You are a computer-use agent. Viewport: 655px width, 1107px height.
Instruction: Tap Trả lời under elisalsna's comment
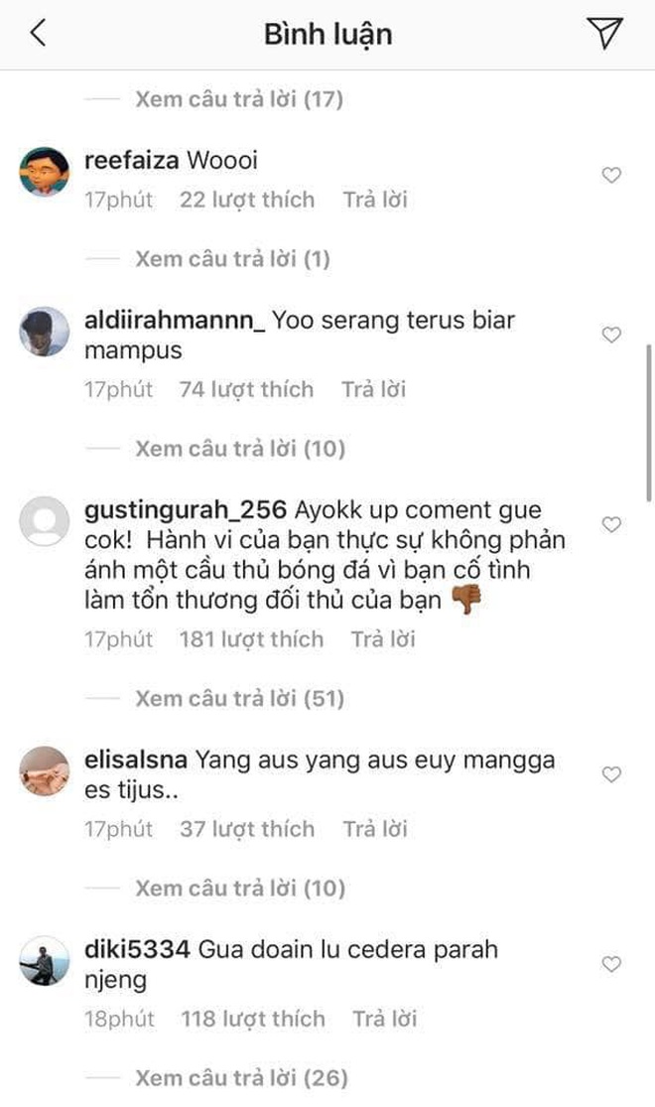pyautogui.click(x=375, y=829)
